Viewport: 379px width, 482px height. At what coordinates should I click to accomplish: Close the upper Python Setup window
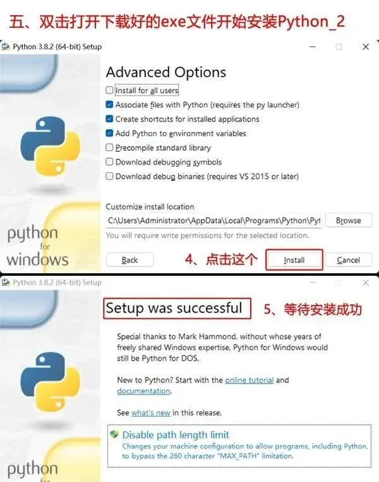coord(366,47)
